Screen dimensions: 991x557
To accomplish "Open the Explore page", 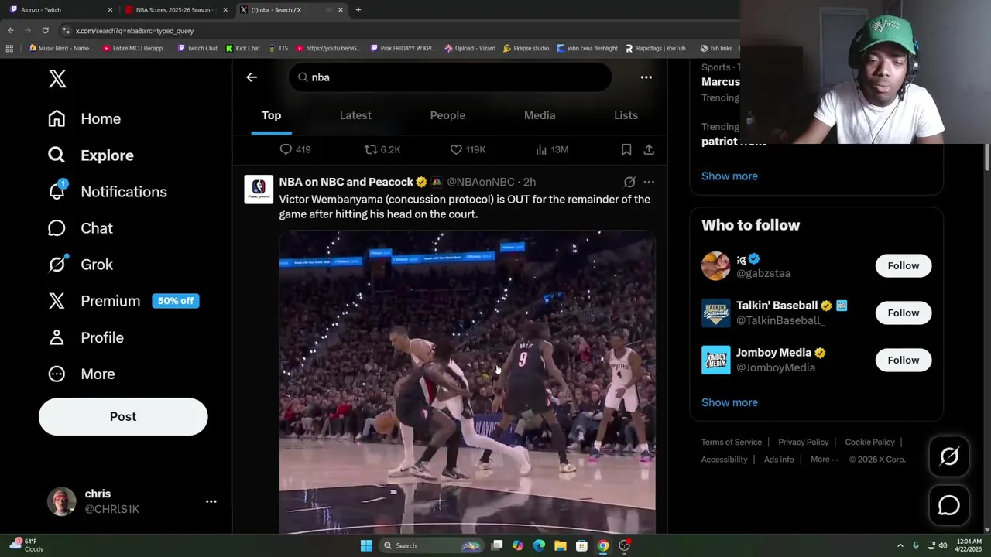I will (x=91, y=155).
